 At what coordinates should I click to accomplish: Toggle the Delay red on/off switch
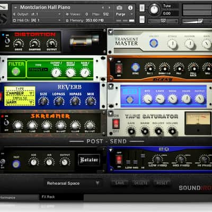118,68
